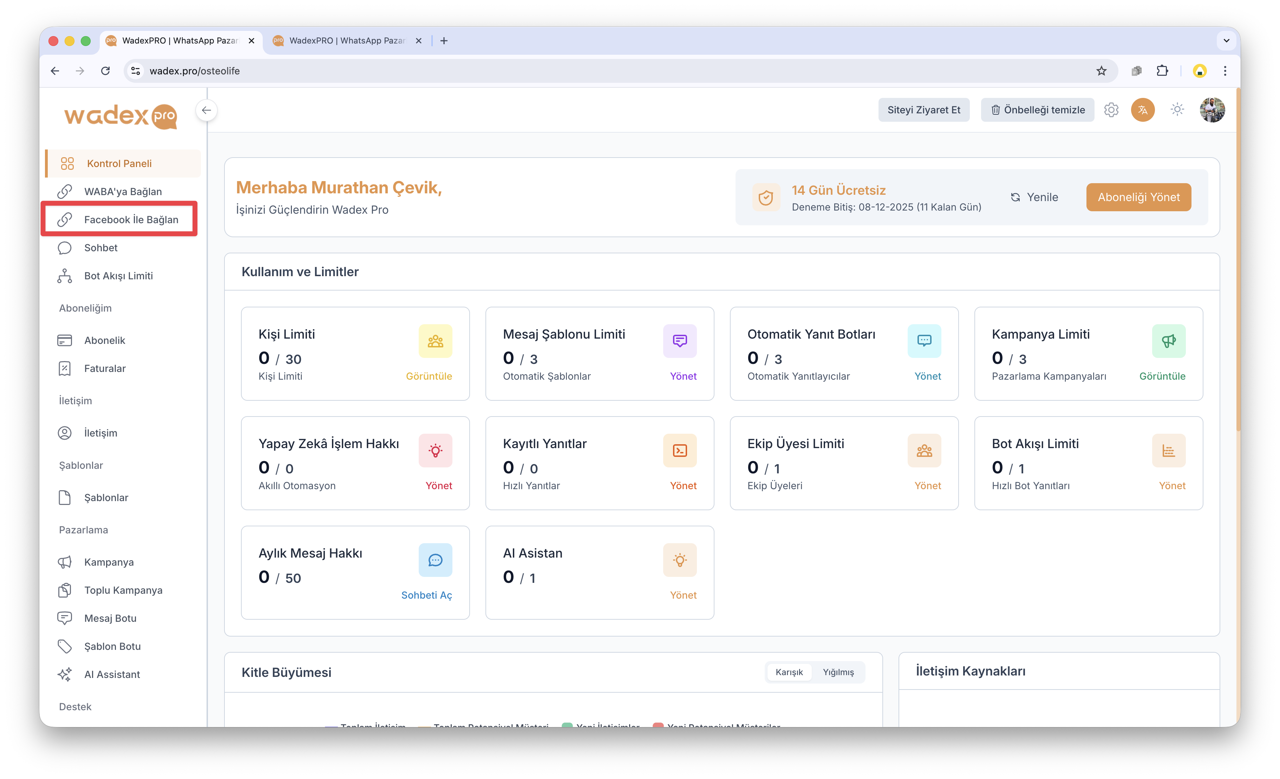Open the language translation icon
This screenshot has height=779, width=1280.
[1142, 110]
